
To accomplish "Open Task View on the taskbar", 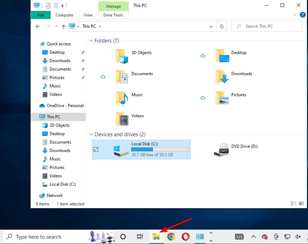I will click(x=140, y=237).
